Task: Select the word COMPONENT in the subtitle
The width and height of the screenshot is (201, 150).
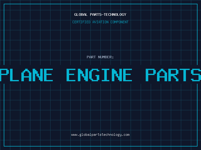Action: click(x=120, y=22)
